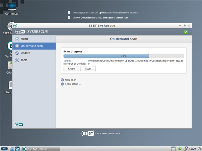Click the power button in tray
Image resolution: width=202 pixels, height=151 pixels.
pos(199,149)
